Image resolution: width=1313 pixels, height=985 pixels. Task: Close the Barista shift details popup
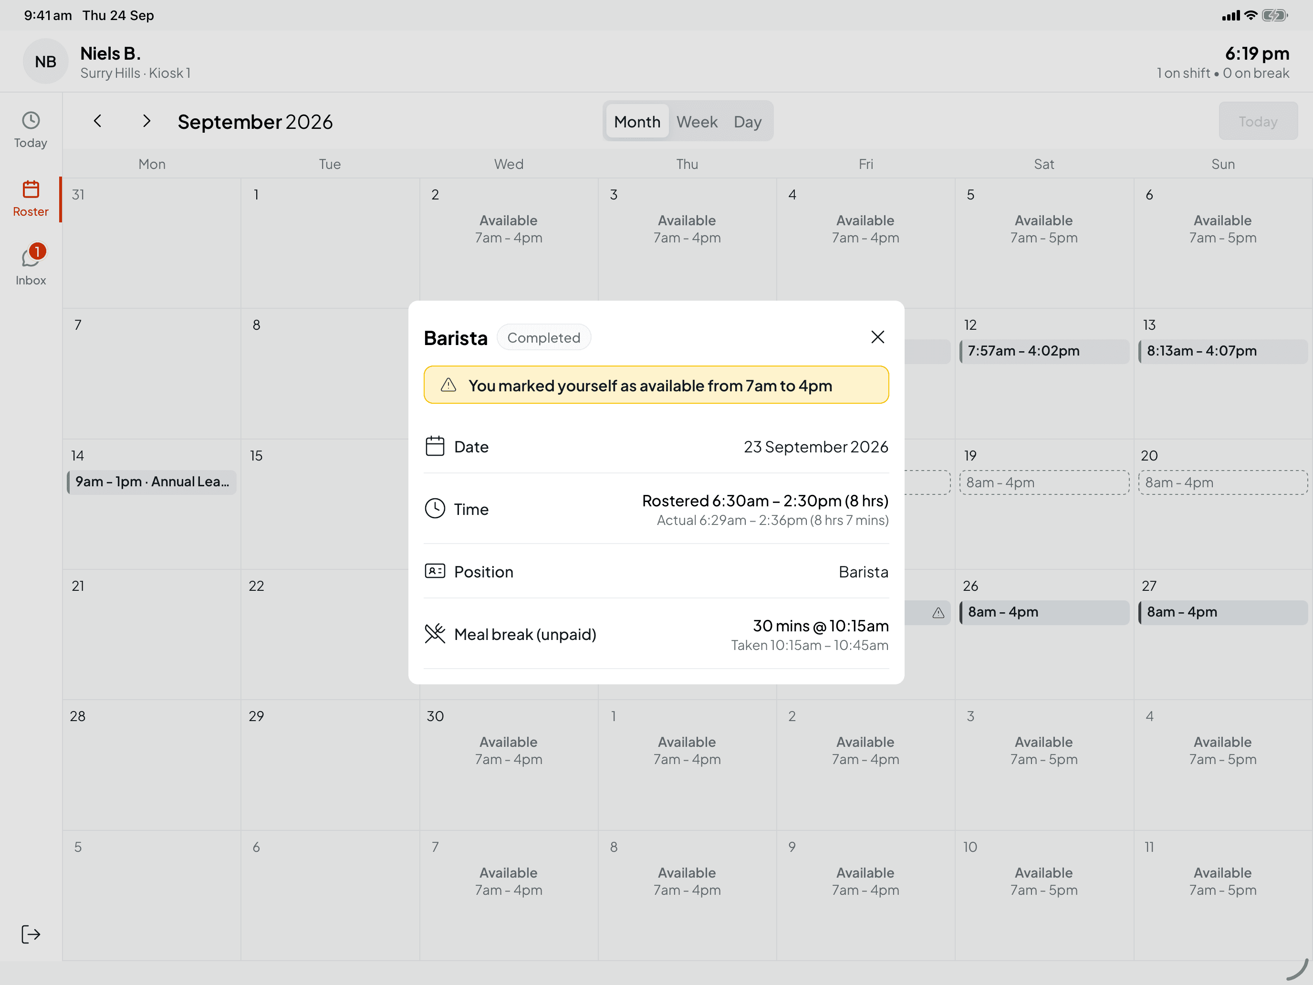coord(877,337)
